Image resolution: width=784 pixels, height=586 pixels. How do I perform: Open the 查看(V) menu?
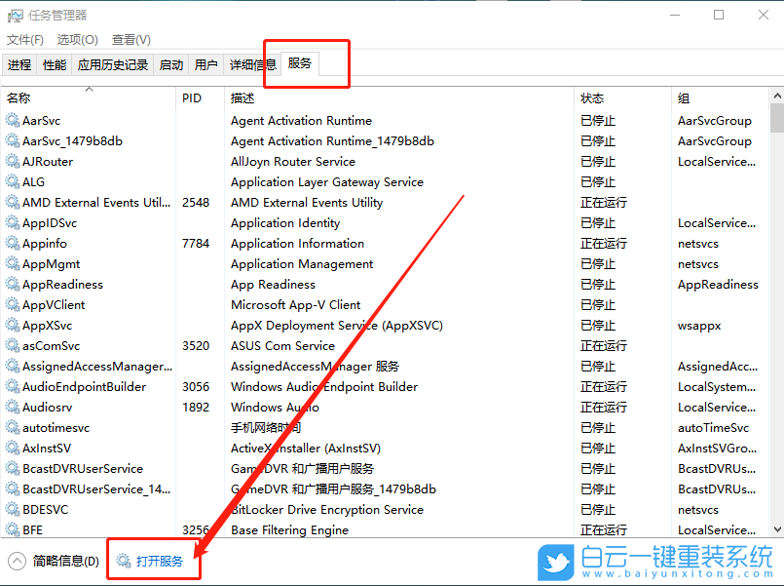[131, 40]
